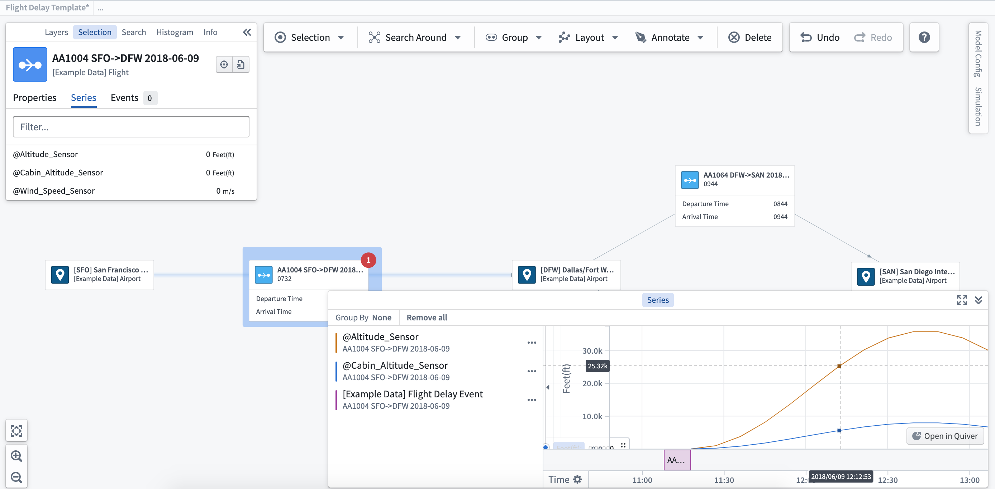The image size is (995, 489).
Task: Click the DFW airport node icon
Action: point(527,275)
